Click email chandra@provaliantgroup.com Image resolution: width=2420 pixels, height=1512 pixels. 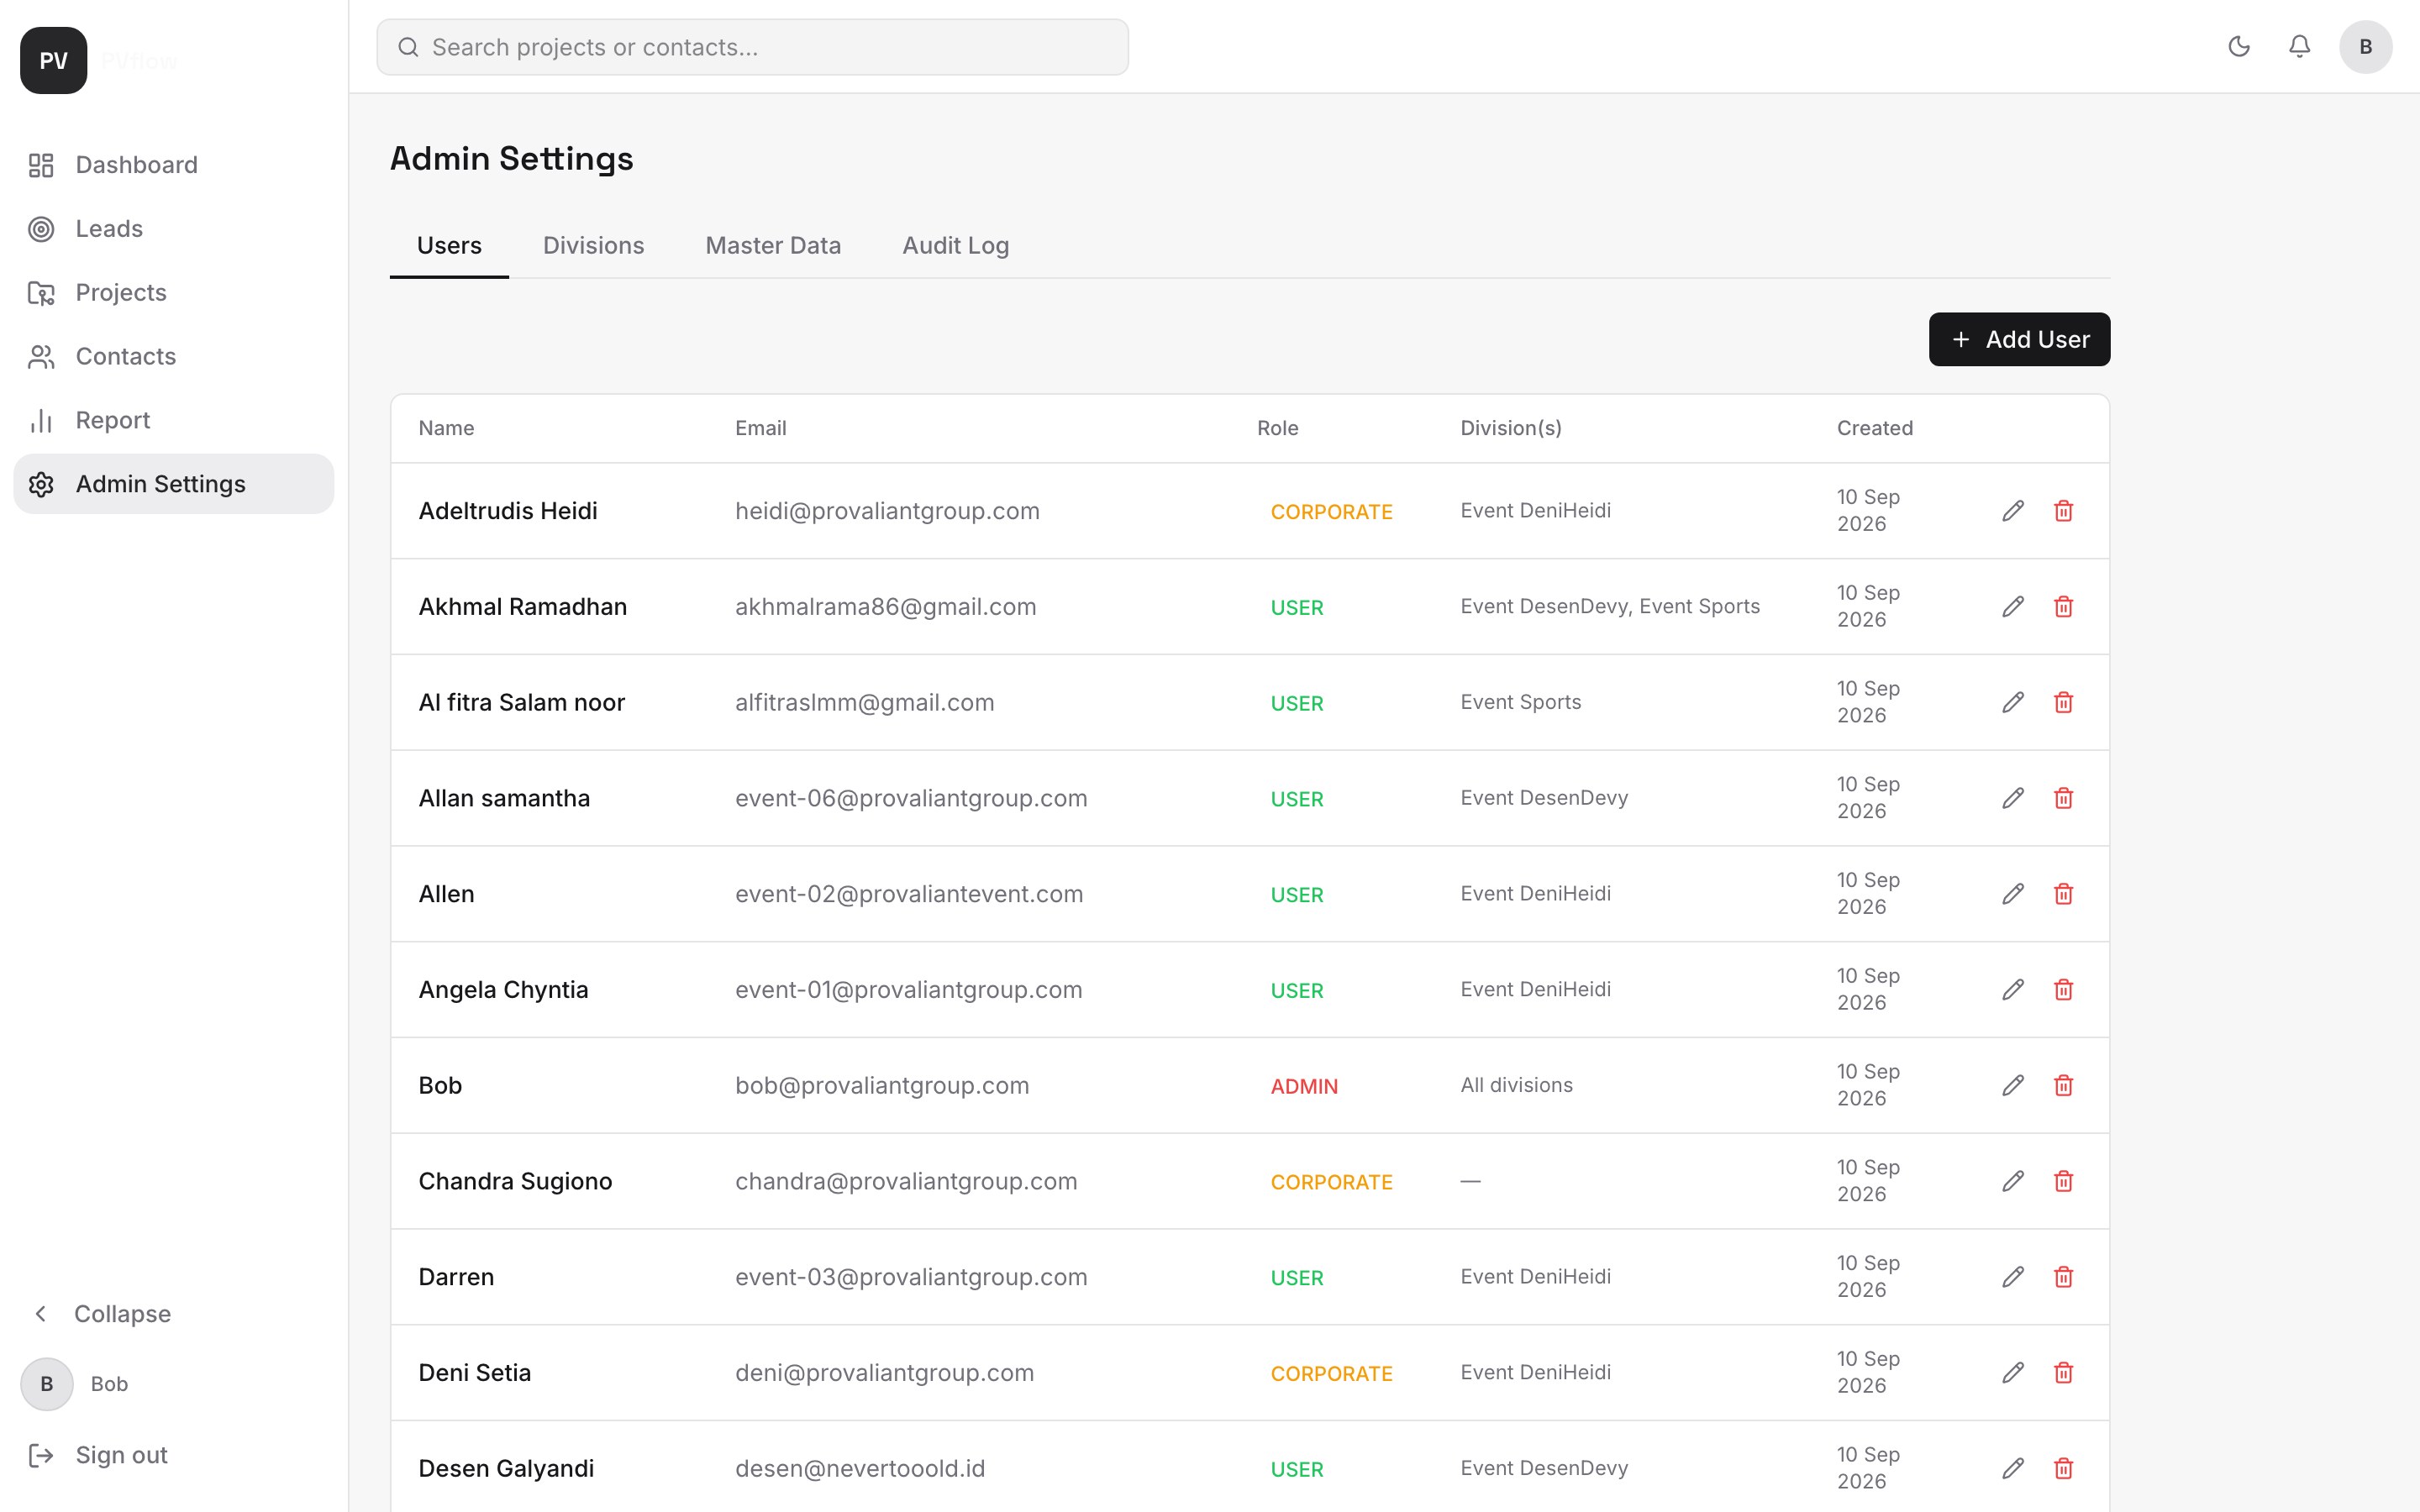(x=906, y=1182)
